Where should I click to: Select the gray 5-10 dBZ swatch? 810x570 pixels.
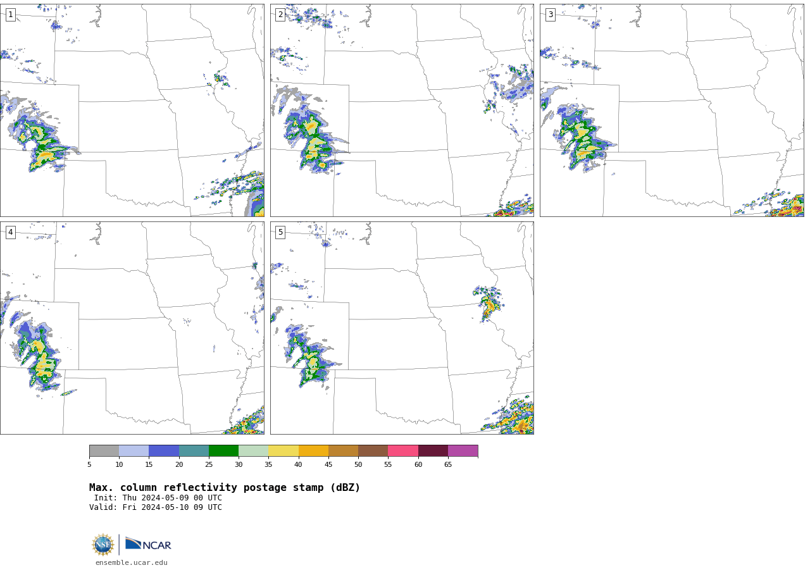104,450
